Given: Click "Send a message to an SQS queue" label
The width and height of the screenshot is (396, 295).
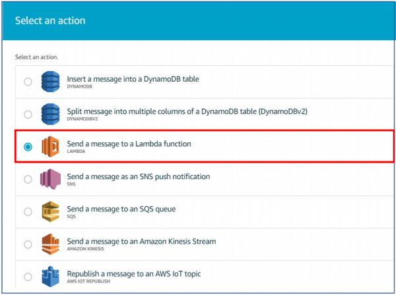Looking at the screenshot, I should point(121,209).
